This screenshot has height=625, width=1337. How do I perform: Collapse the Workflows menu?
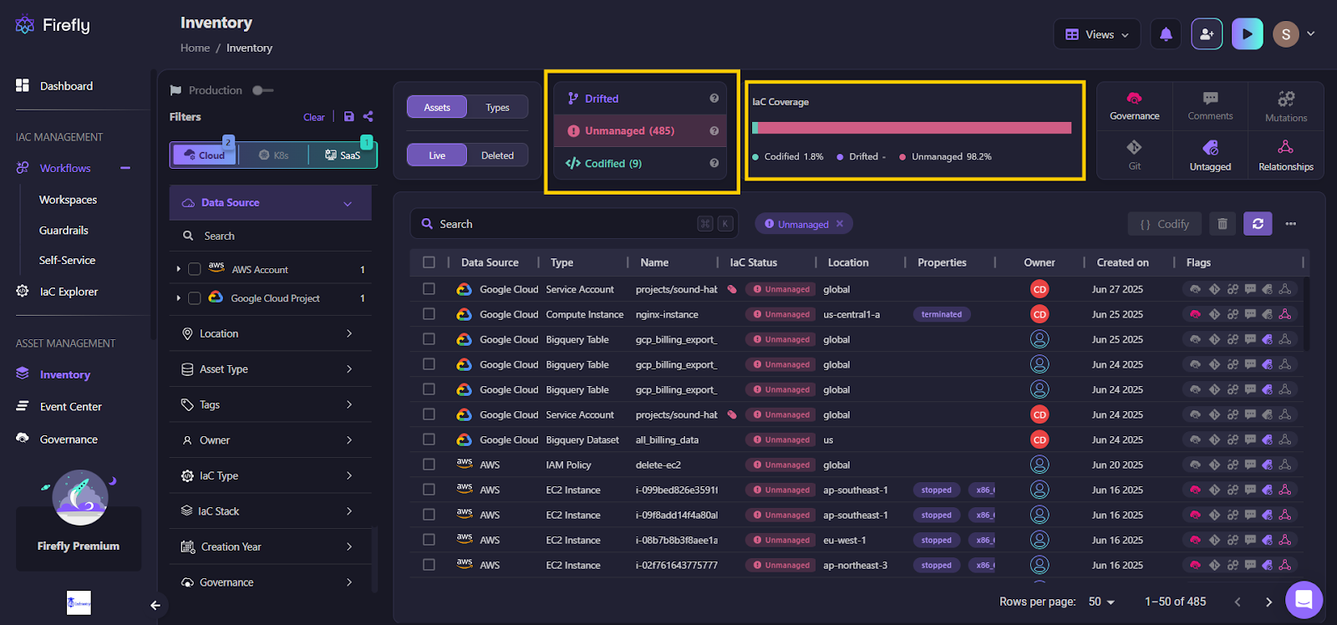[x=125, y=168]
